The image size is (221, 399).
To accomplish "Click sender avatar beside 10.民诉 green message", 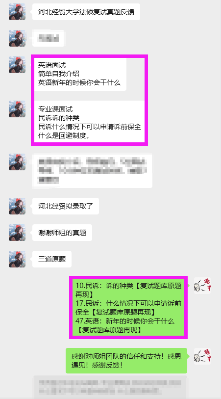I will tap(202, 286).
